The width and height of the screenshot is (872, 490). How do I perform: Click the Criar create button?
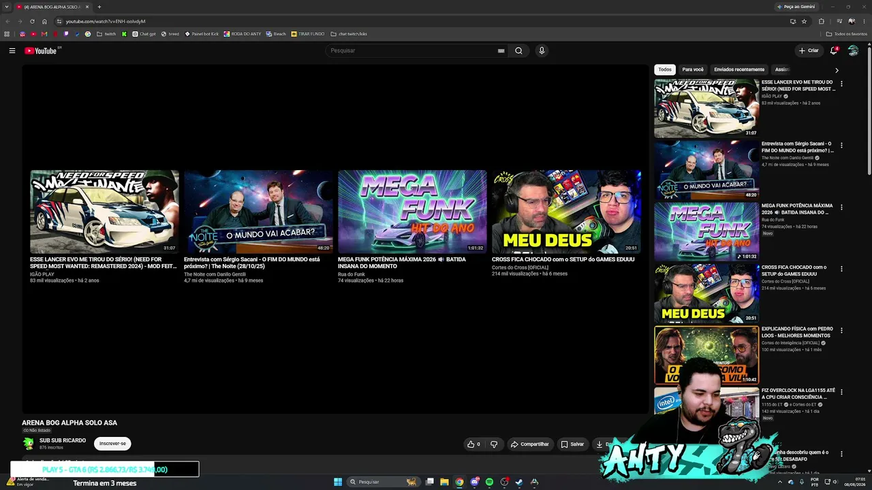(809, 50)
